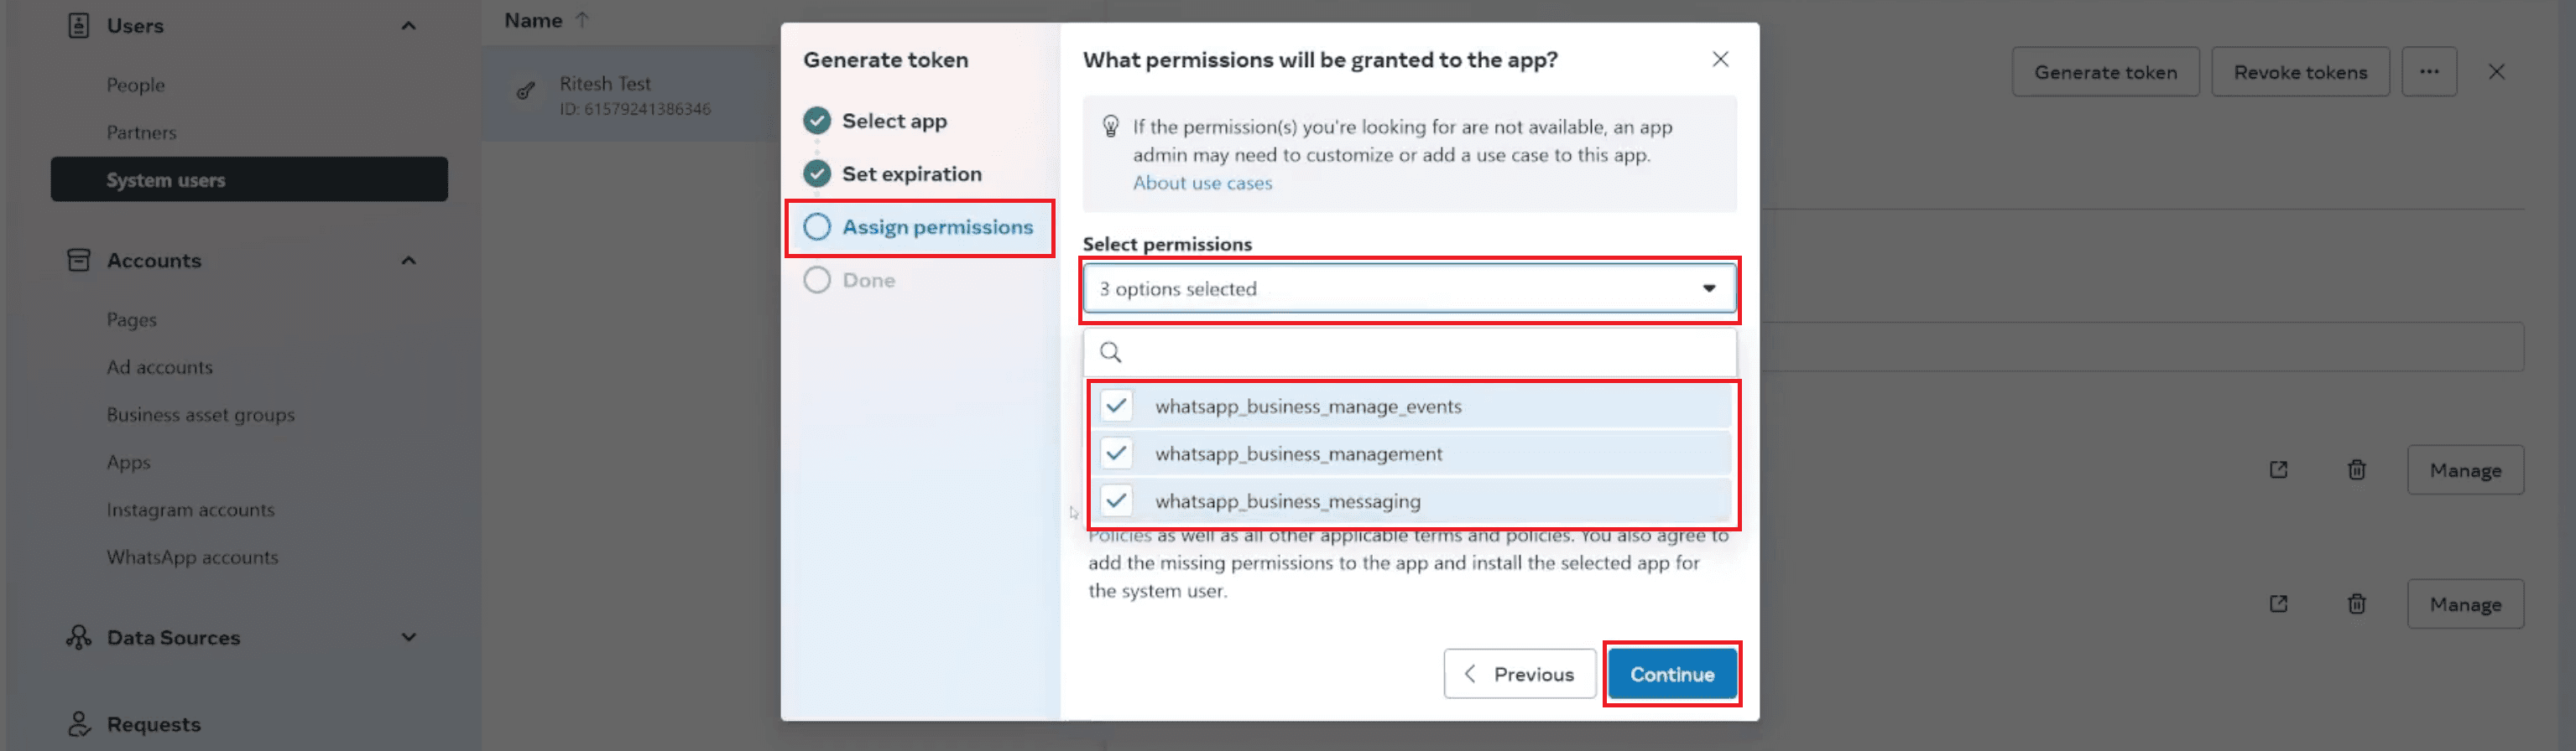The image size is (2576, 751).
Task: Select WhatsApp accounts in the sidebar
Action: (192, 557)
